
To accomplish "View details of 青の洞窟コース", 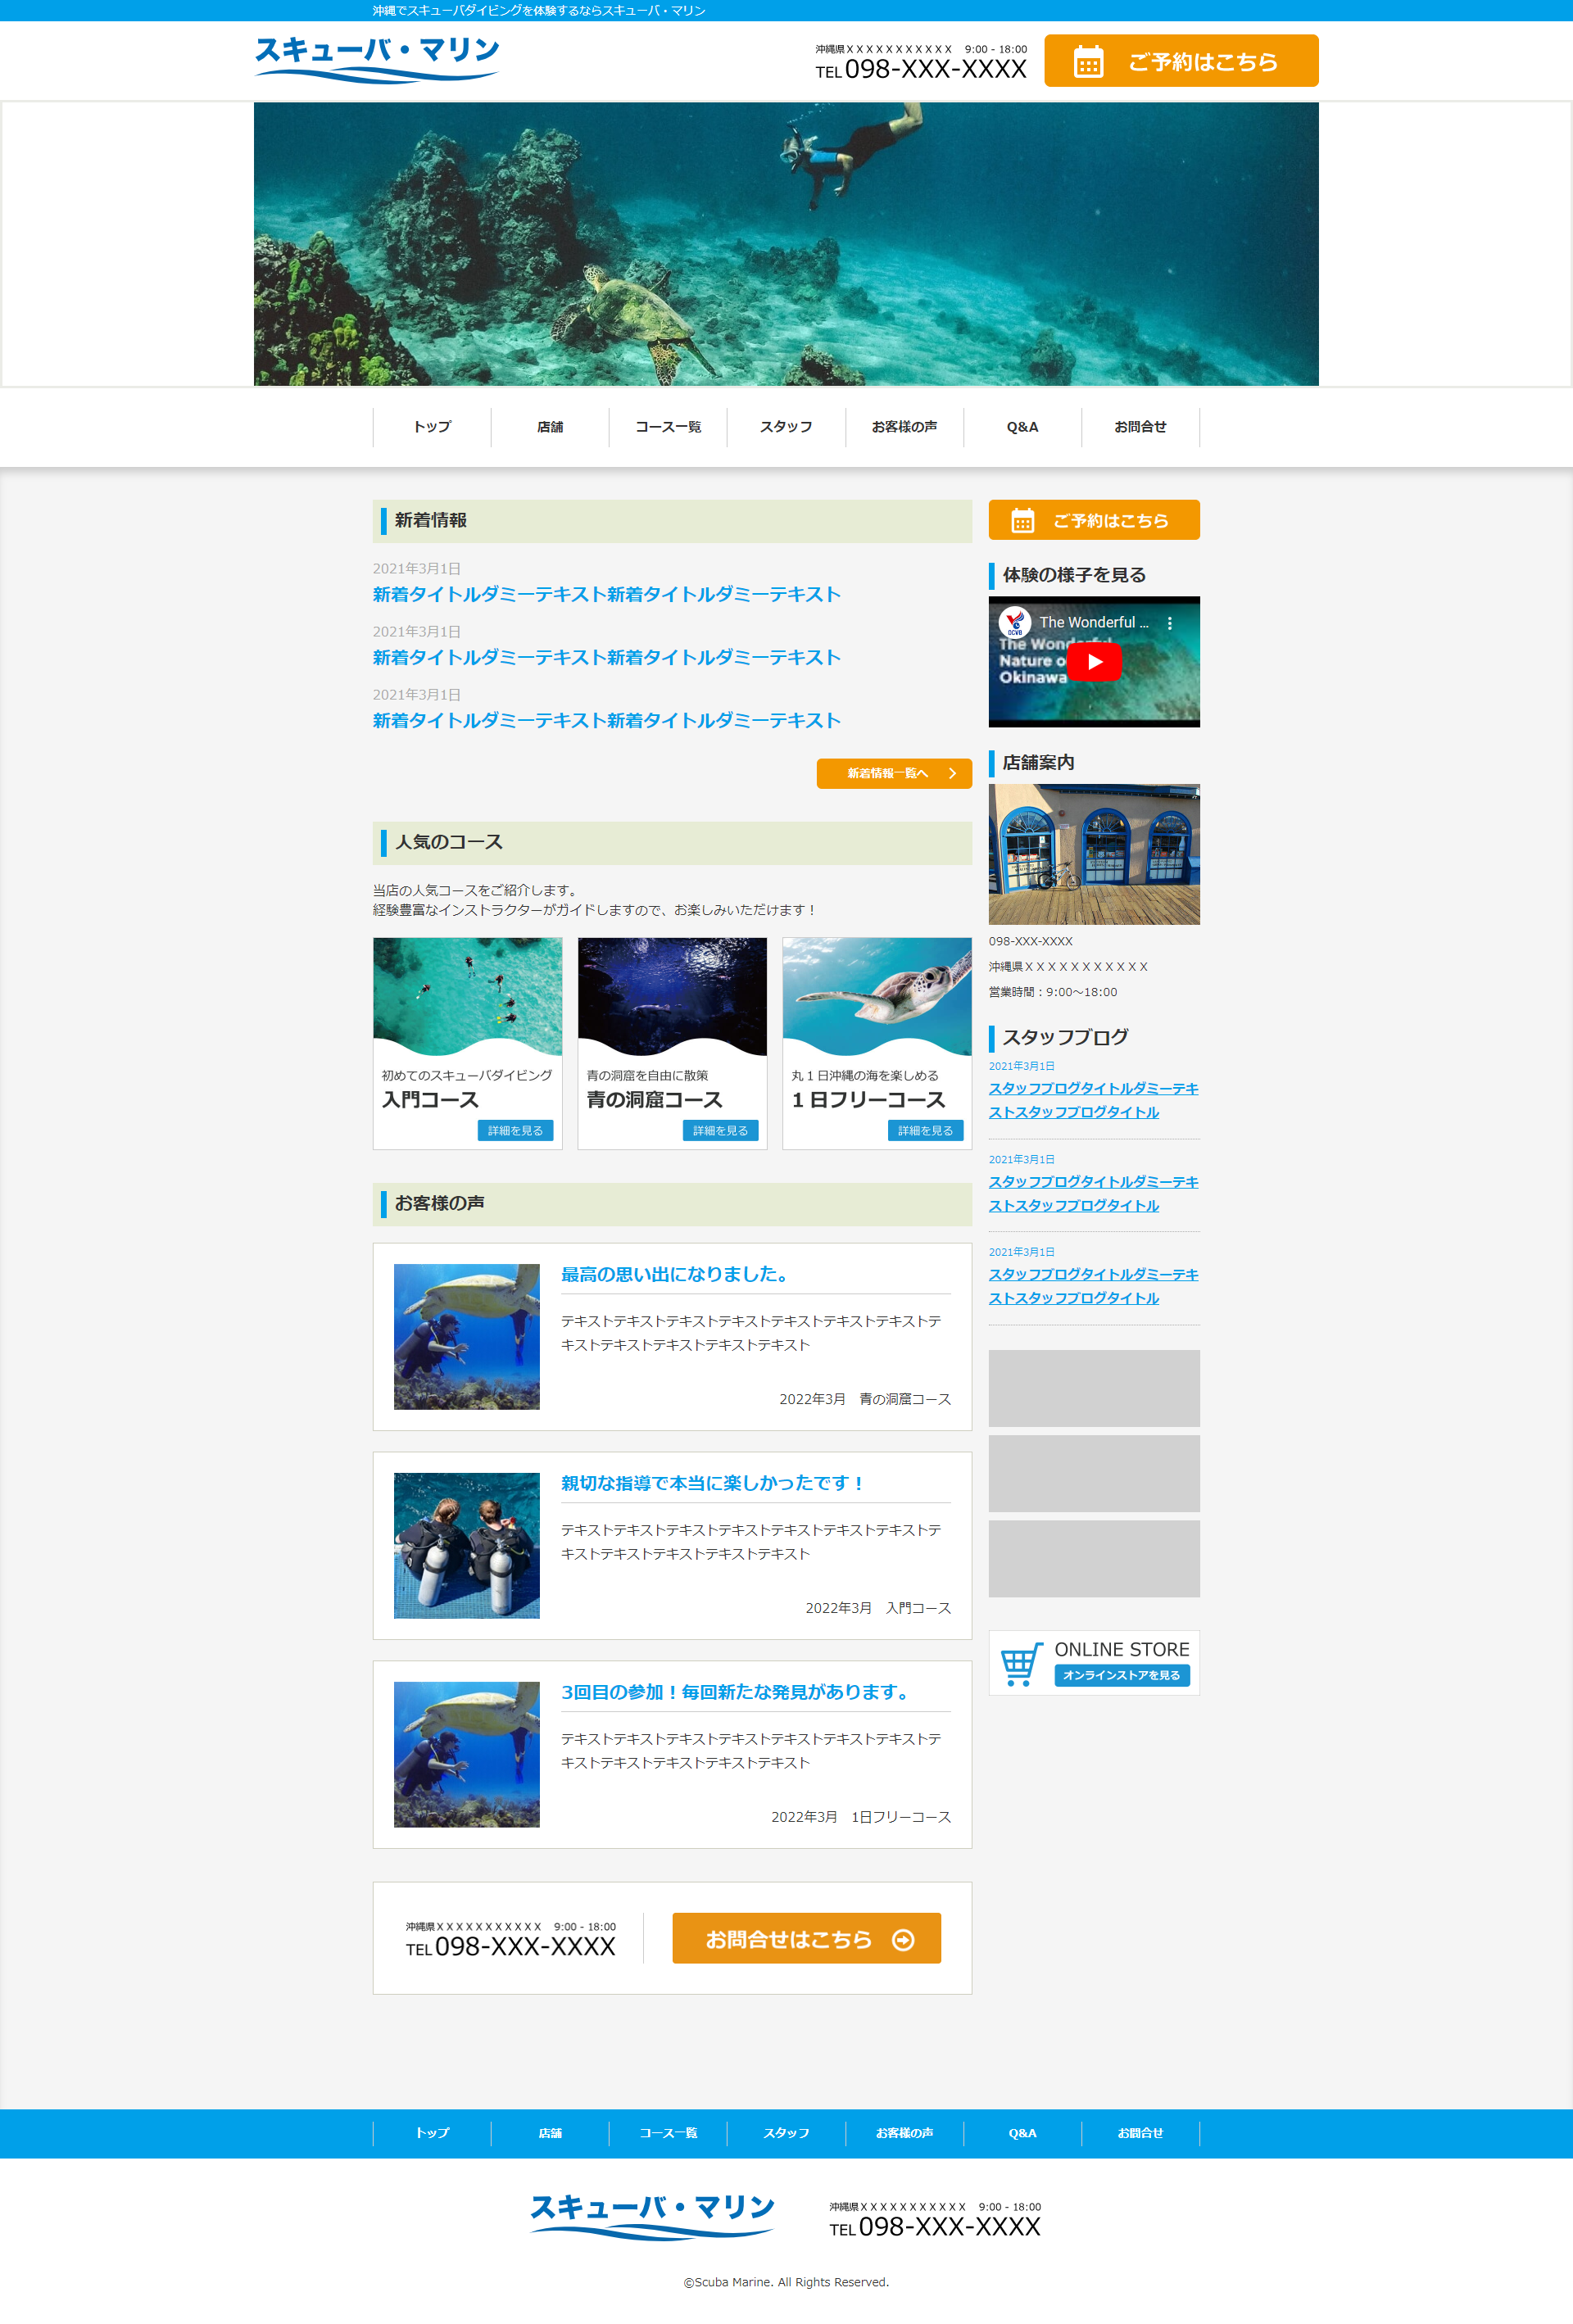I will coord(720,1131).
